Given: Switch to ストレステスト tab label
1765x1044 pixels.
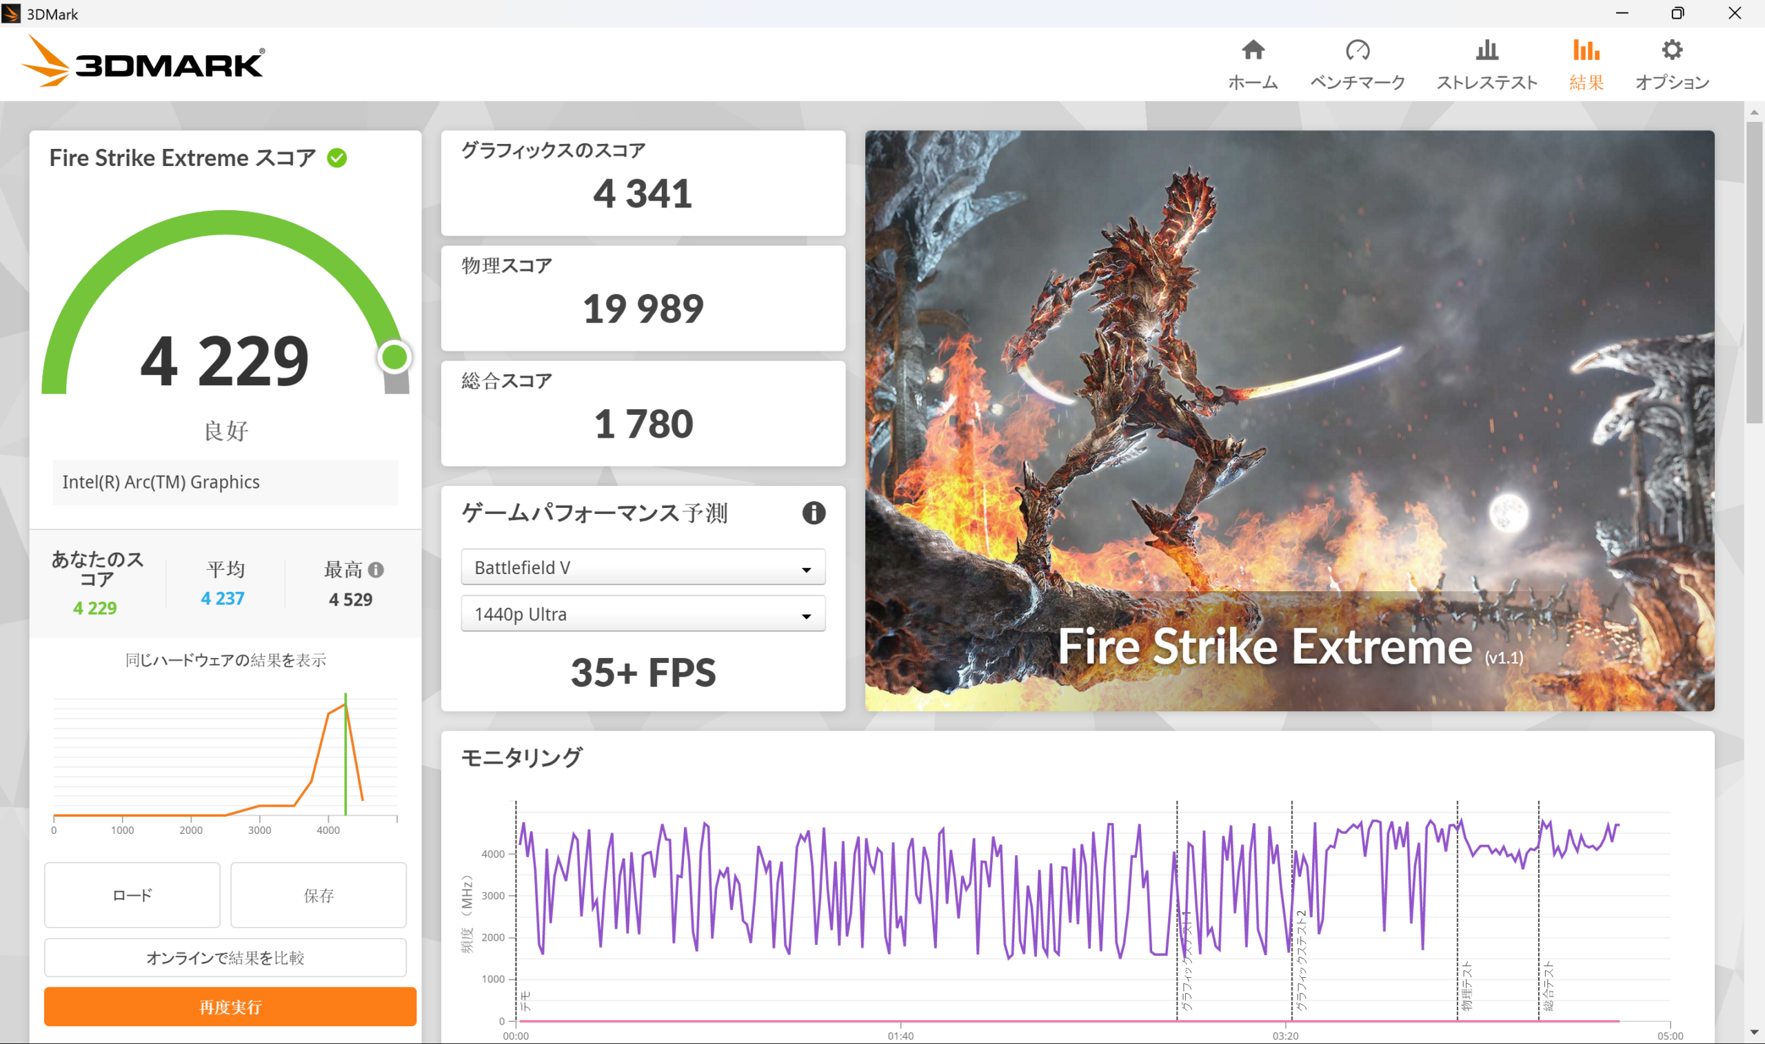Looking at the screenshot, I should (1486, 82).
